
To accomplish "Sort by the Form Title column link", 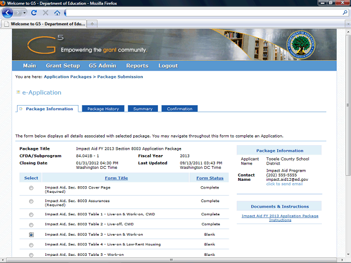I will point(116,178).
